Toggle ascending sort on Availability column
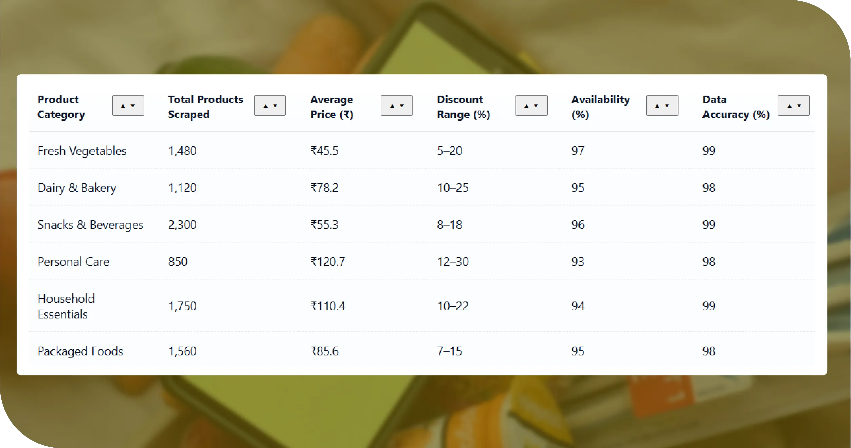 coord(658,105)
